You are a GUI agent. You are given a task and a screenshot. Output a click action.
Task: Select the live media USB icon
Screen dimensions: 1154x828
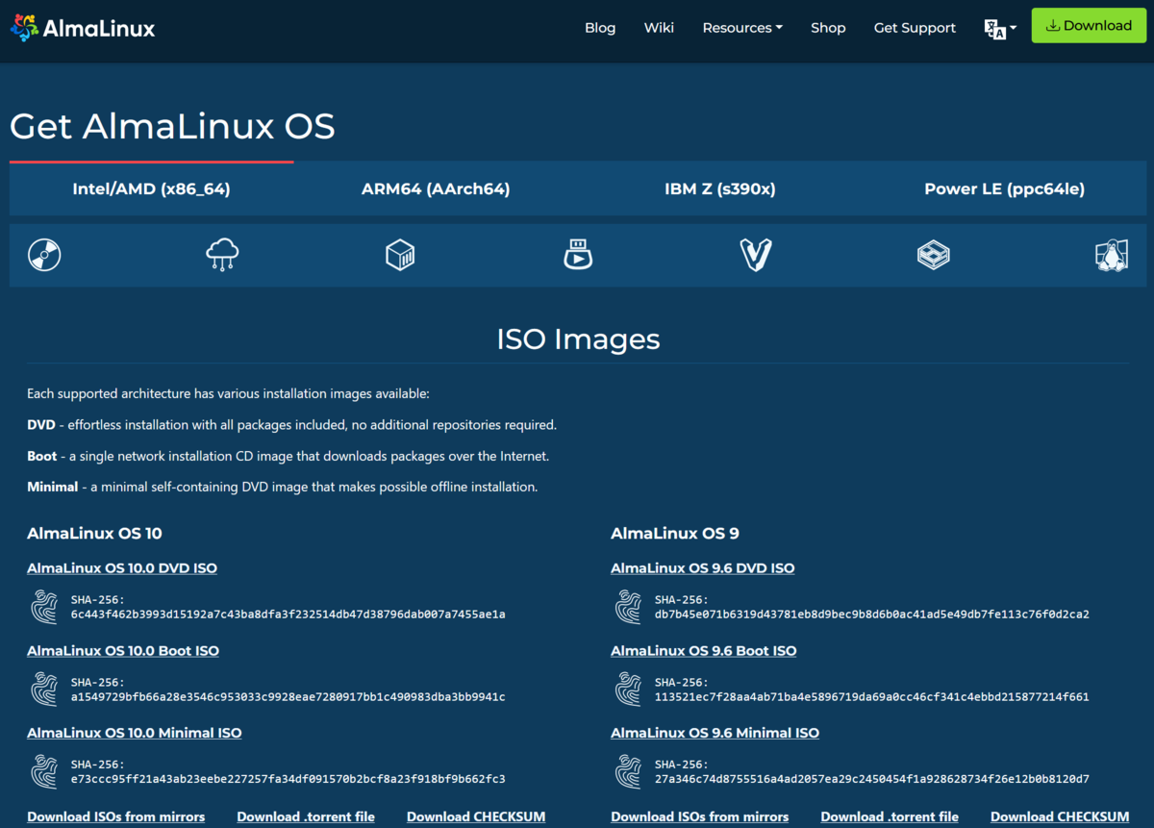pyautogui.click(x=578, y=255)
